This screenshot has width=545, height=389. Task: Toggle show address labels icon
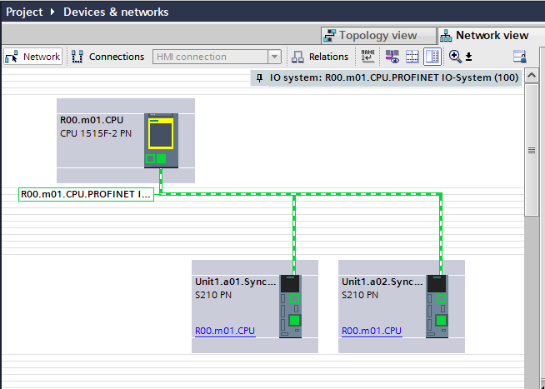392,57
